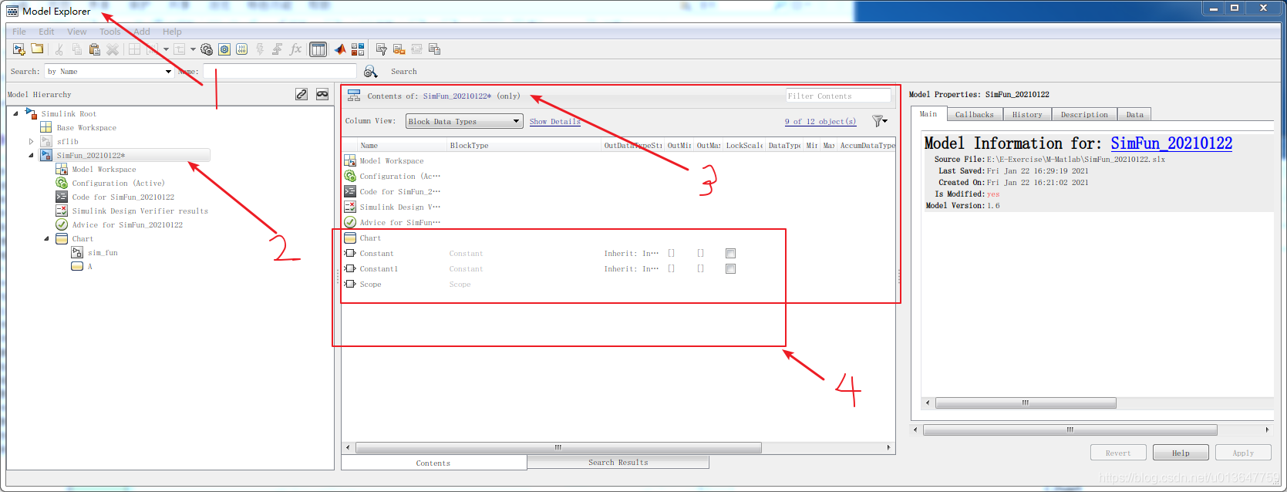
Task: Switch to the Description tab
Action: 1084,114
